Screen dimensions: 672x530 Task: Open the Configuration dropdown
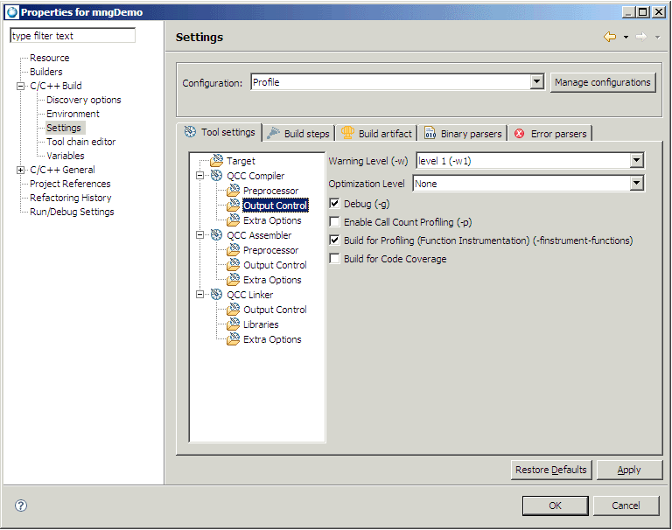click(537, 82)
